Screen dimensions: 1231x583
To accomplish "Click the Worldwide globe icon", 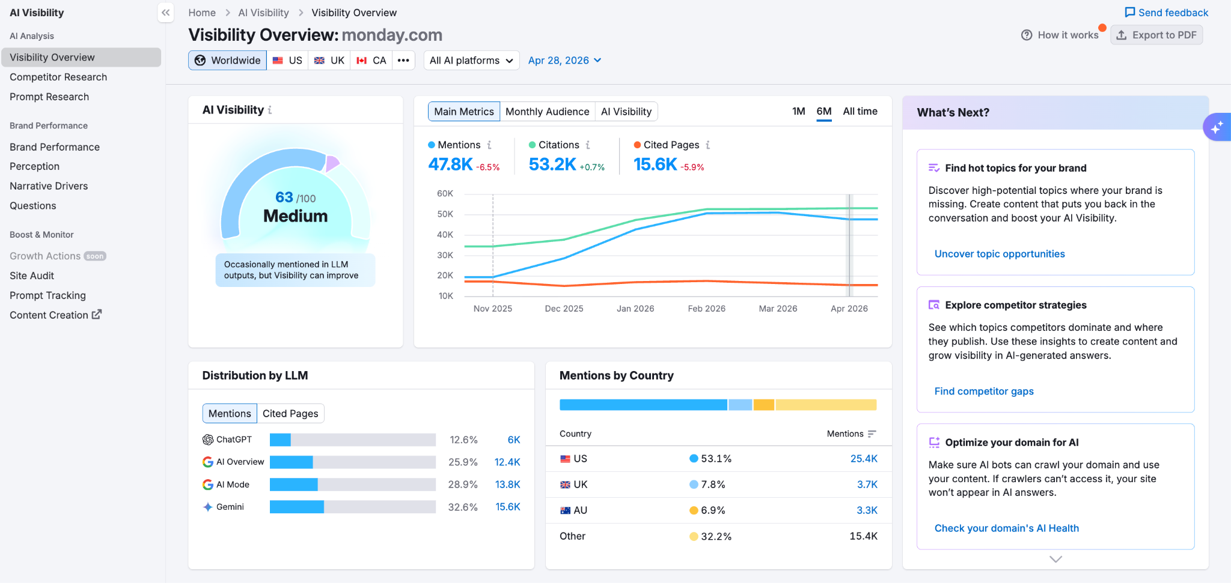I will (x=200, y=60).
